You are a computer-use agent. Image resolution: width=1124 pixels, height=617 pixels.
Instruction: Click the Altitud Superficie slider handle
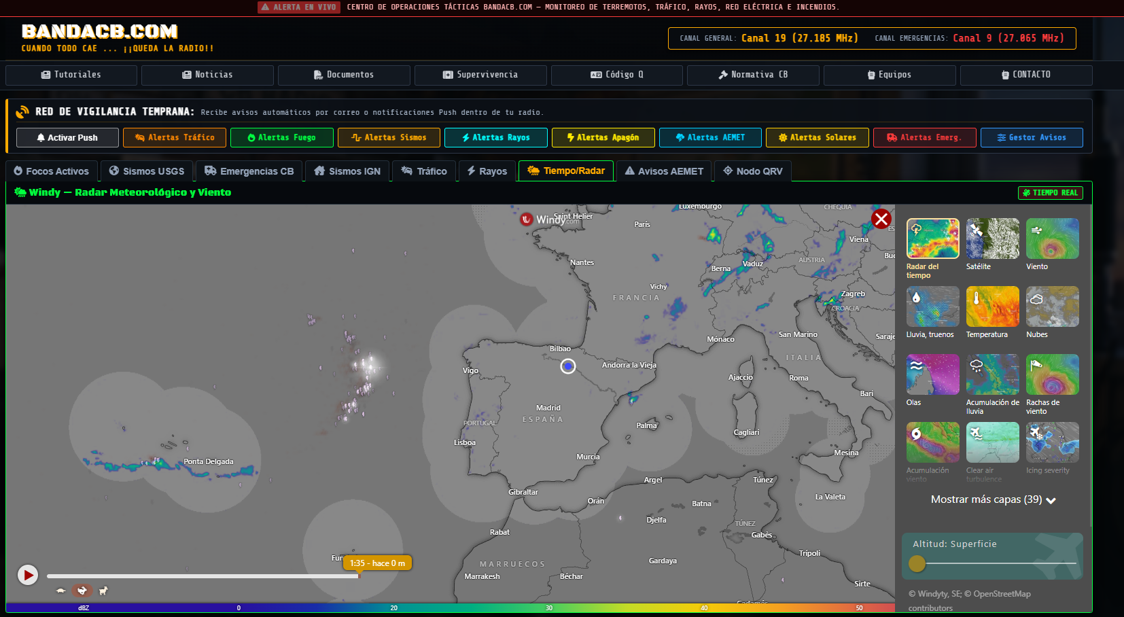pyautogui.click(x=917, y=563)
